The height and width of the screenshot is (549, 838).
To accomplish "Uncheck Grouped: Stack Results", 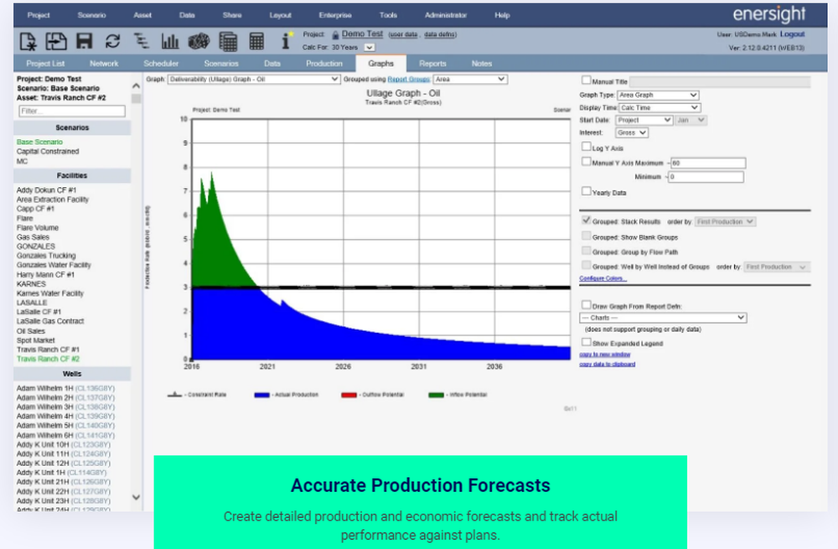I will (x=587, y=220).
